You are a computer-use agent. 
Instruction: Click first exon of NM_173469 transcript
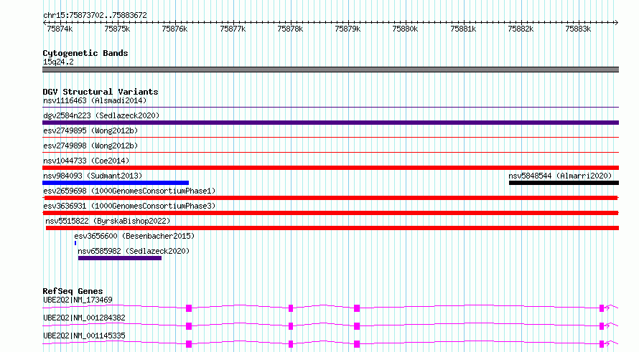tap(189, 308)
